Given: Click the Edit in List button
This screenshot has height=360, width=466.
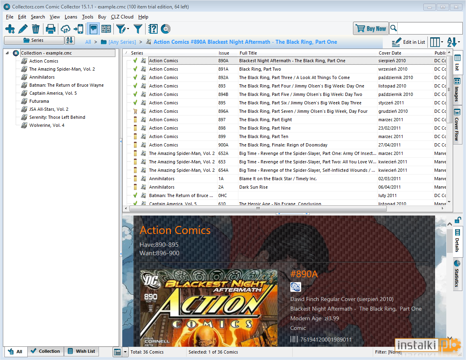Looking at the screenshot, I should [x=409, y=42].
